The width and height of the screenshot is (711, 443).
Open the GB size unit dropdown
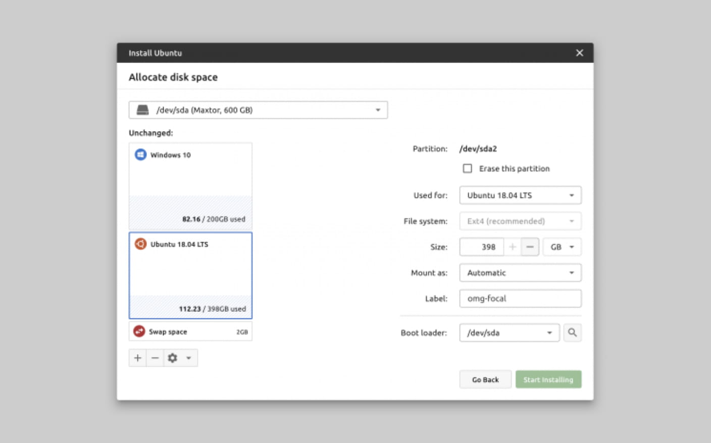[x=562, y=247]
